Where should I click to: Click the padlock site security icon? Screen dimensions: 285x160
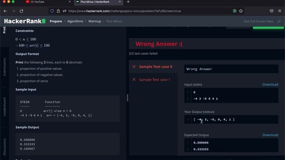click(x=58, y=11)
